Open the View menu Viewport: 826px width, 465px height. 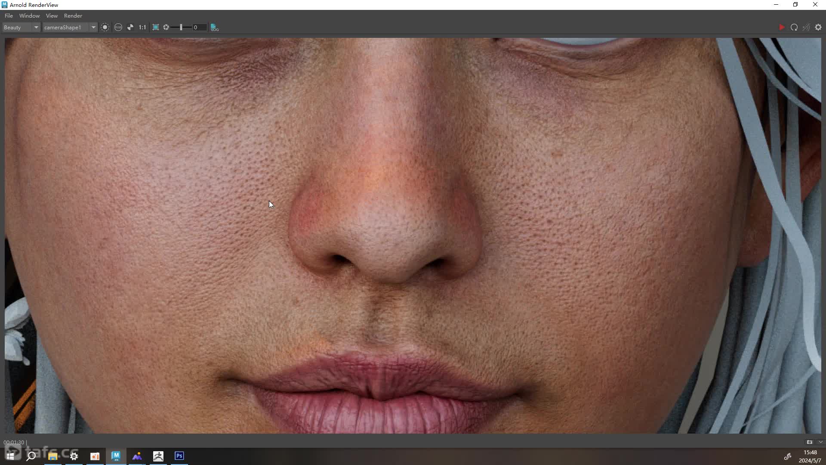point(52,15)
